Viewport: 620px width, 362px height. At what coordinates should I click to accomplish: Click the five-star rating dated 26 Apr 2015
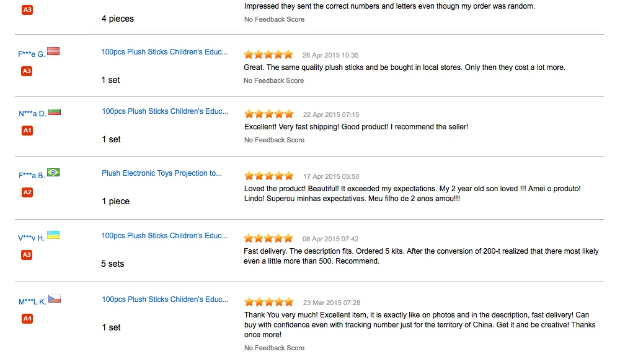(x=268, y=55)
